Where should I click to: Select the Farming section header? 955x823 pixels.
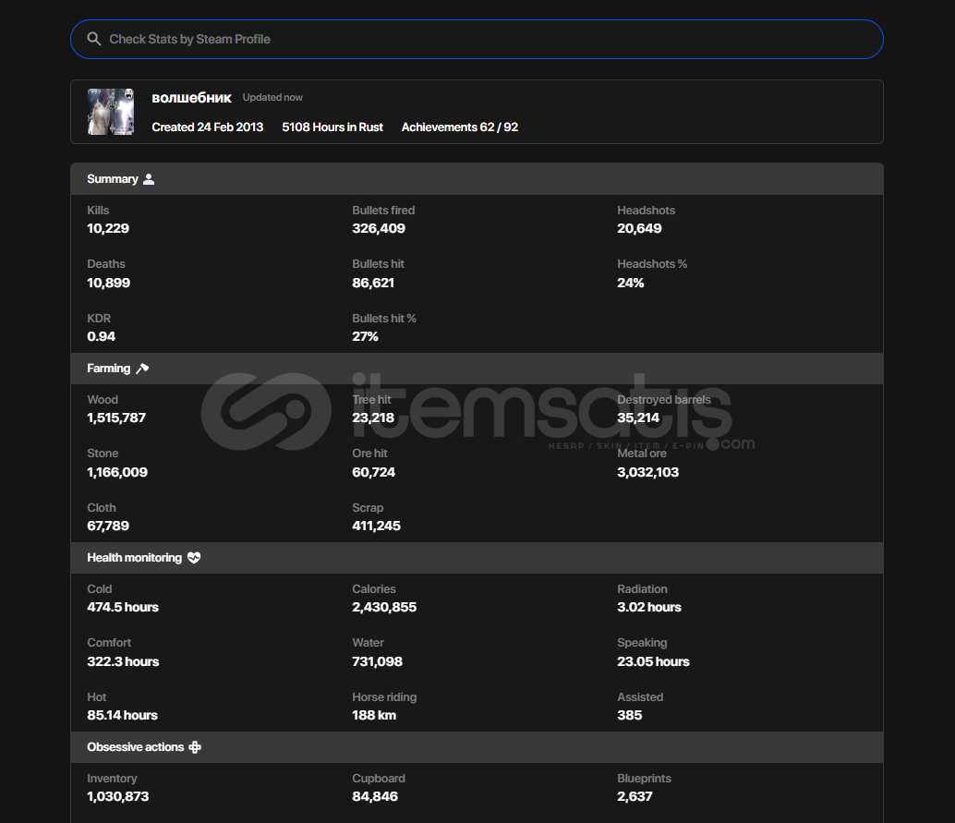(477, 369)
